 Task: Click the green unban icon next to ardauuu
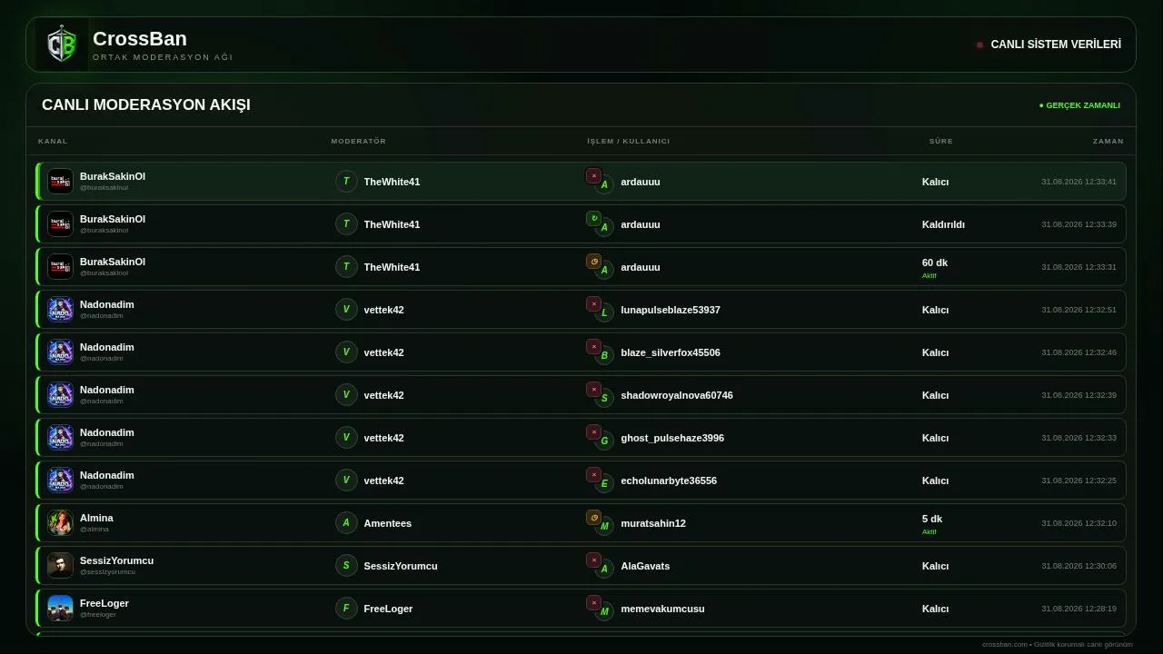(593, 219)
